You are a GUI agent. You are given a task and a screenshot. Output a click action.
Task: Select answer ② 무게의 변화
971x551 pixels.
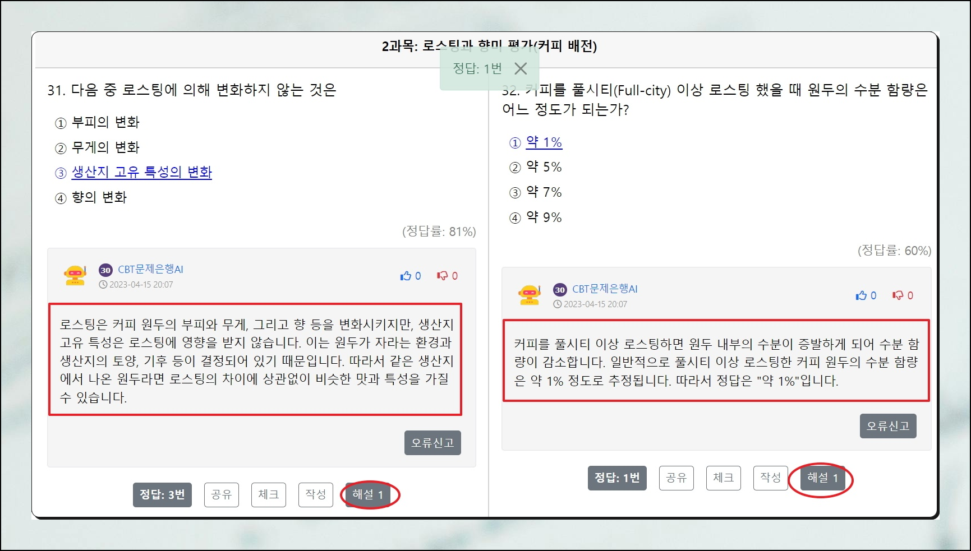(97, 147)
